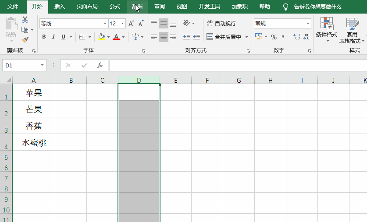Viewport: 367px width, 222px height.
Task: Decrease decimal places
Action: 306,37
